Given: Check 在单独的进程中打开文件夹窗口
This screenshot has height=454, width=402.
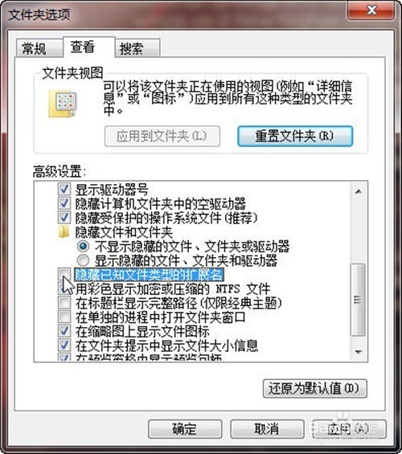Looking at the screenshot, I should click(64, 317).
